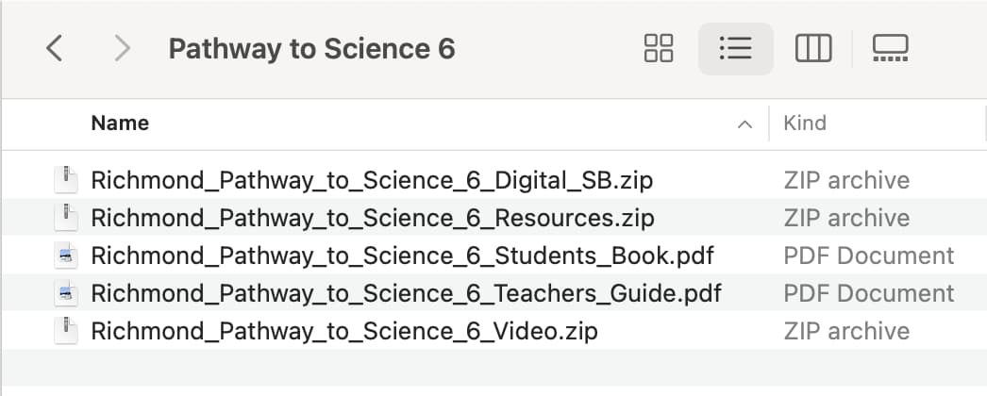This screenshot has width=987, height=396.
Task: Click the Pathway to Science 6 window title
Action: [311, 48]
